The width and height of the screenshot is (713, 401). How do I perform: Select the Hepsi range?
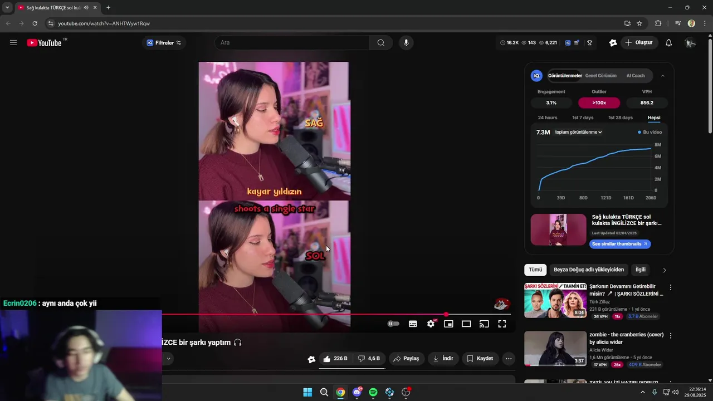[654, 118]
